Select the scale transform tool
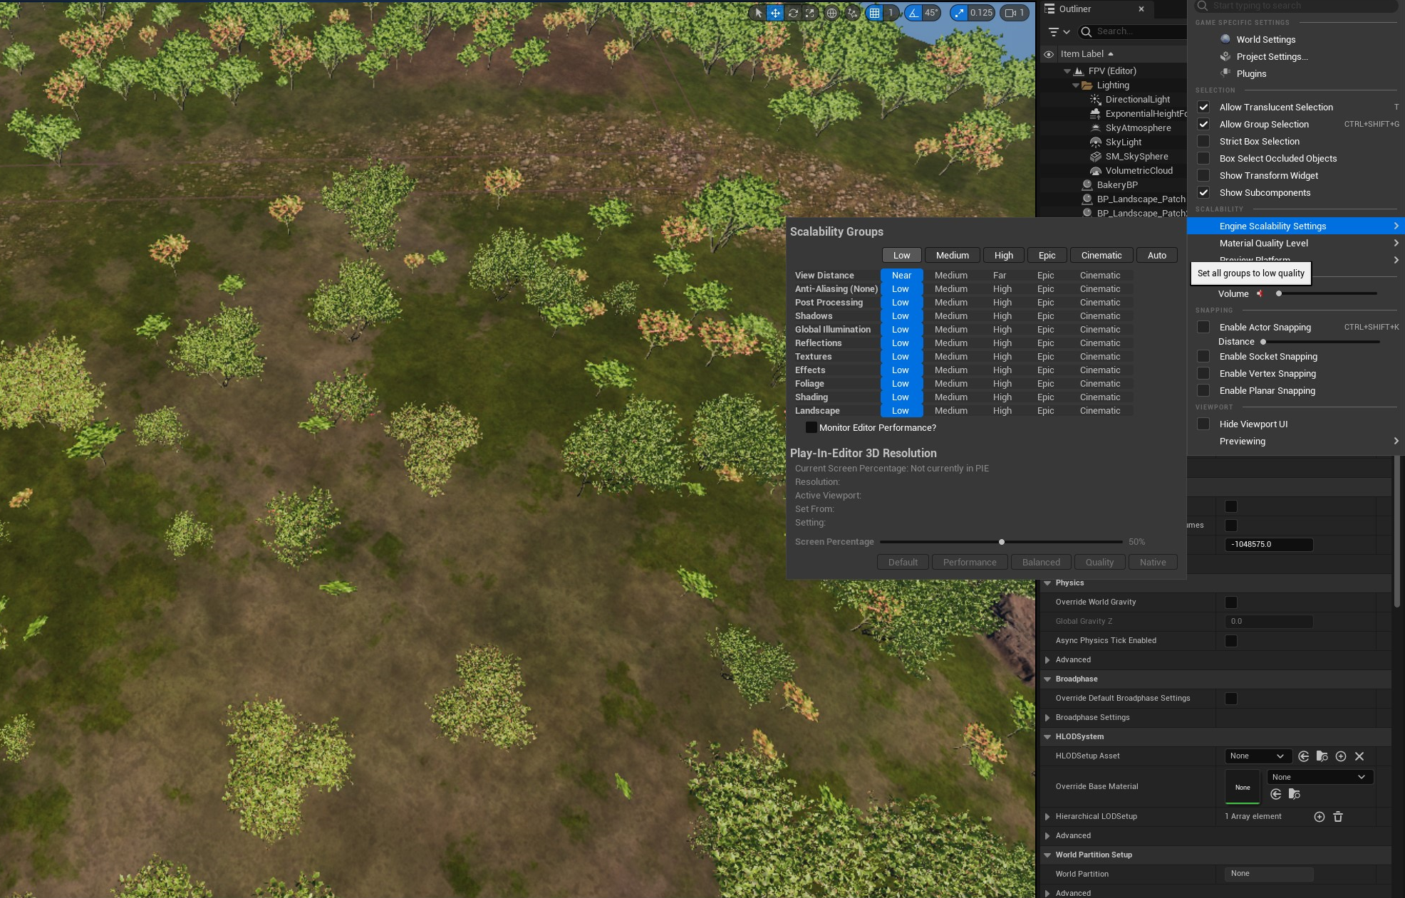Viewport: 1405px width, 898px height. point(810,13)
